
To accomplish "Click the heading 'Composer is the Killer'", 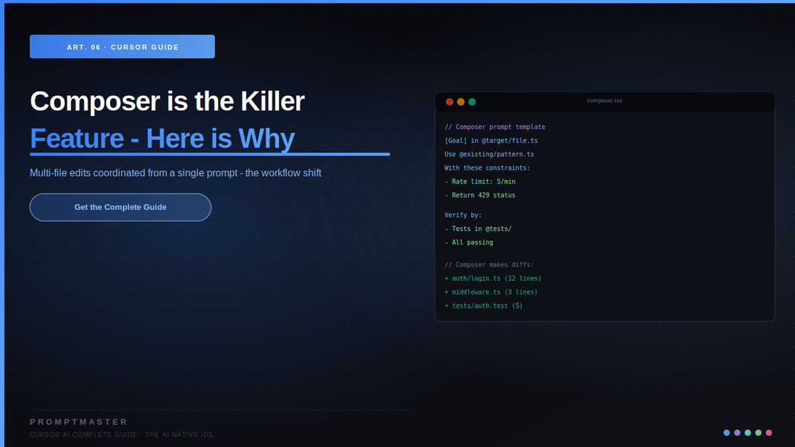I will [x=167, y=101].
